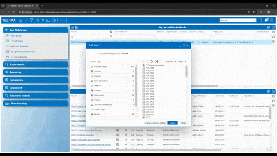Screen dimensions: 277x156
Task: Open the Page n°1 dropdown
Action: tap(171, 61)
